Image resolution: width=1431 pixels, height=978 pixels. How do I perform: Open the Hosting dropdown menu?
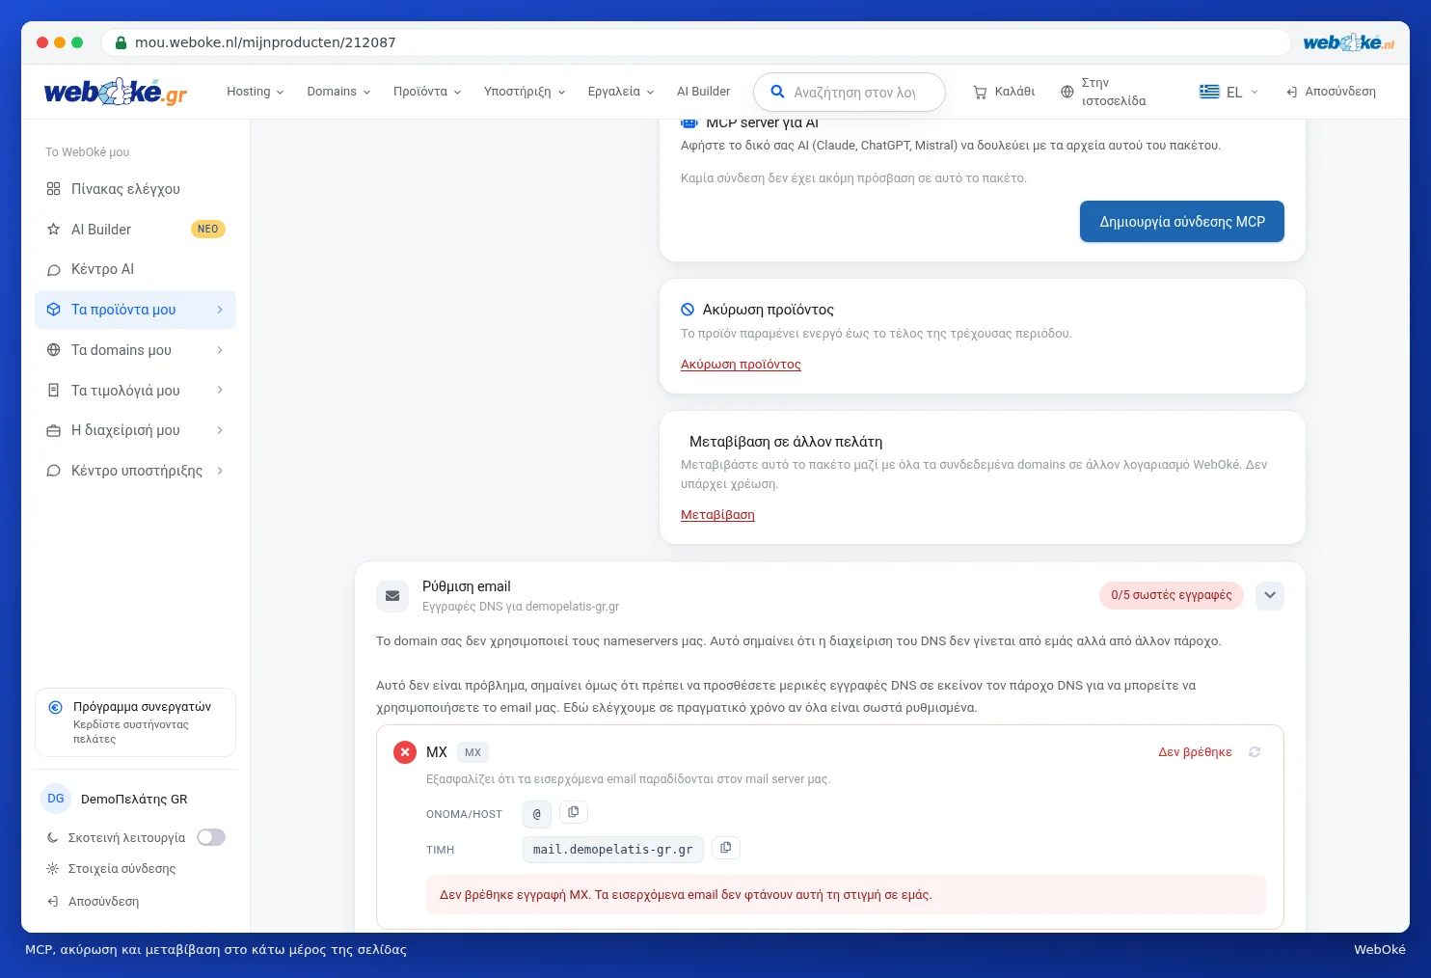256,92
